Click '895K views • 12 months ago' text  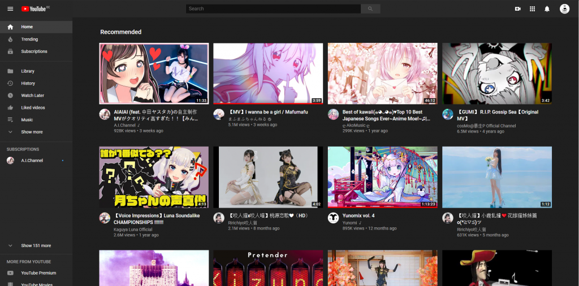370,228
